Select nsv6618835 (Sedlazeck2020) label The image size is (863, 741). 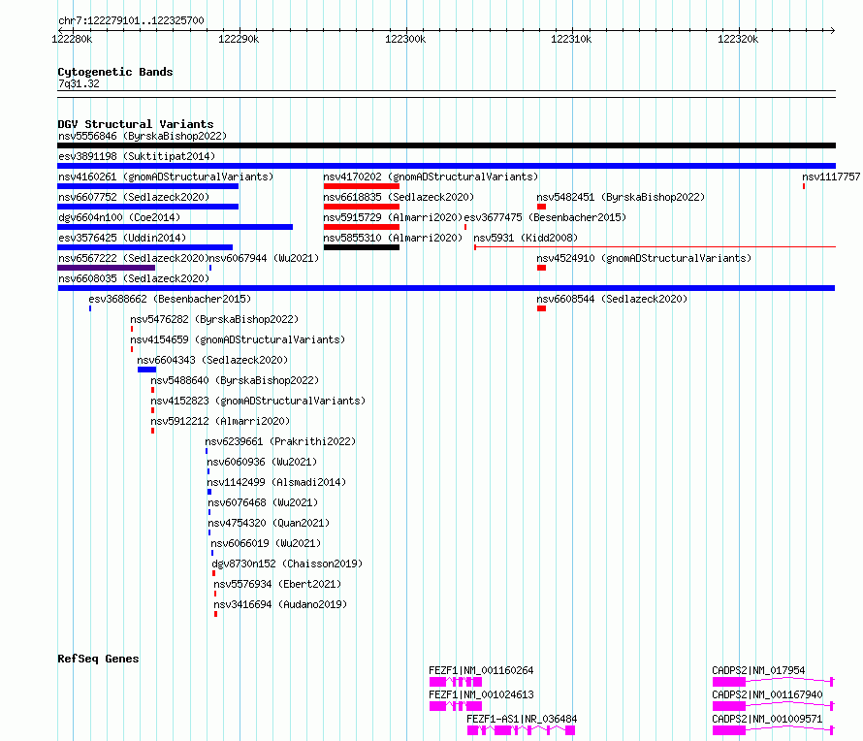pyautogui.click(x=399, y=197)
